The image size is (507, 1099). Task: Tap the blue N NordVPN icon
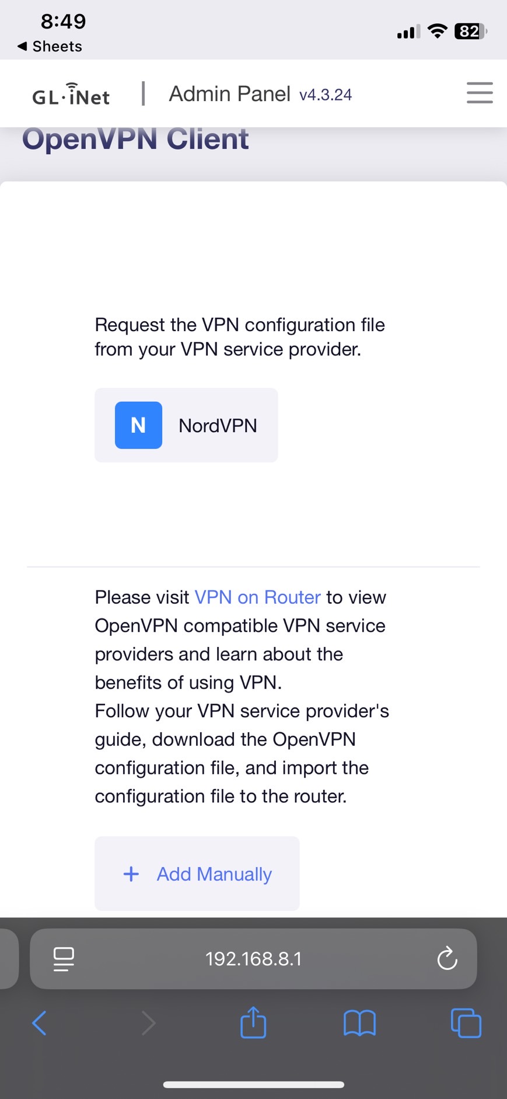(138, 425)
